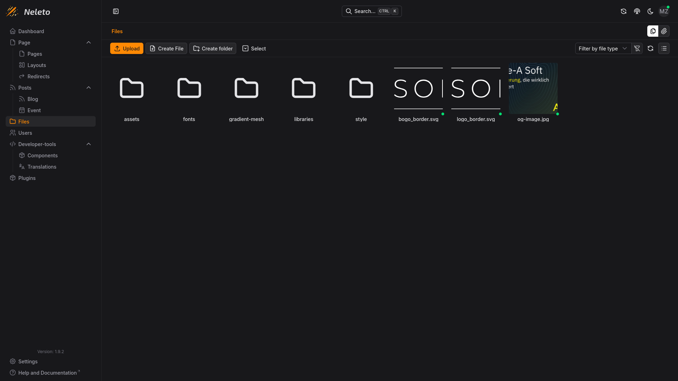Toggle dark mode with the moon icon
Screen dimensions: 678x381
point(650,11)
